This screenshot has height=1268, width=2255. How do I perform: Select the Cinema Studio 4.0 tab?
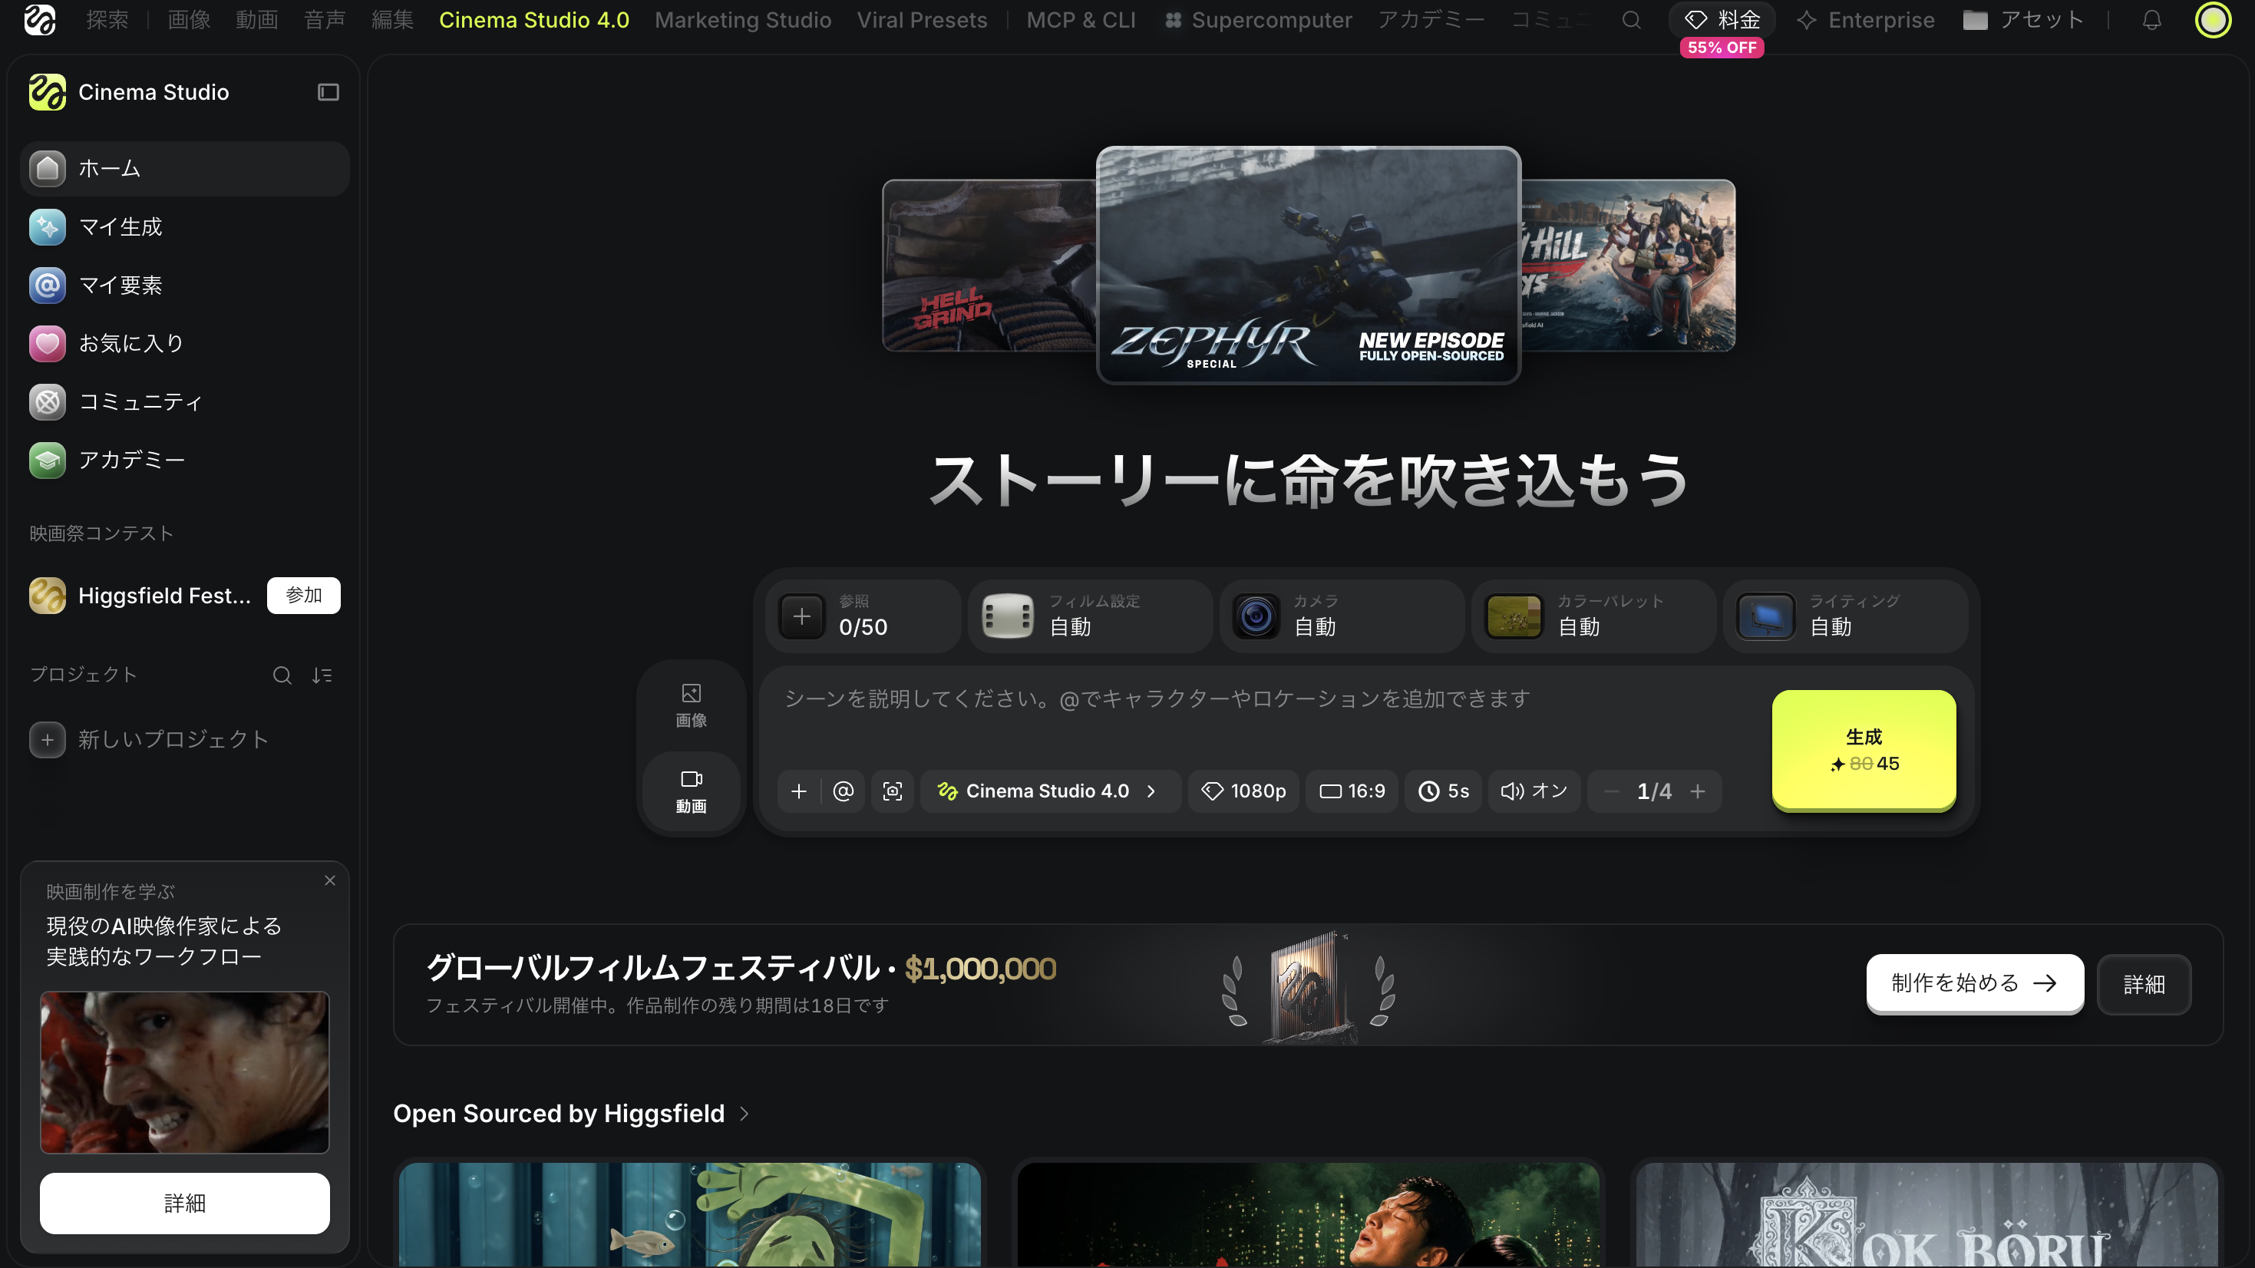534,19
